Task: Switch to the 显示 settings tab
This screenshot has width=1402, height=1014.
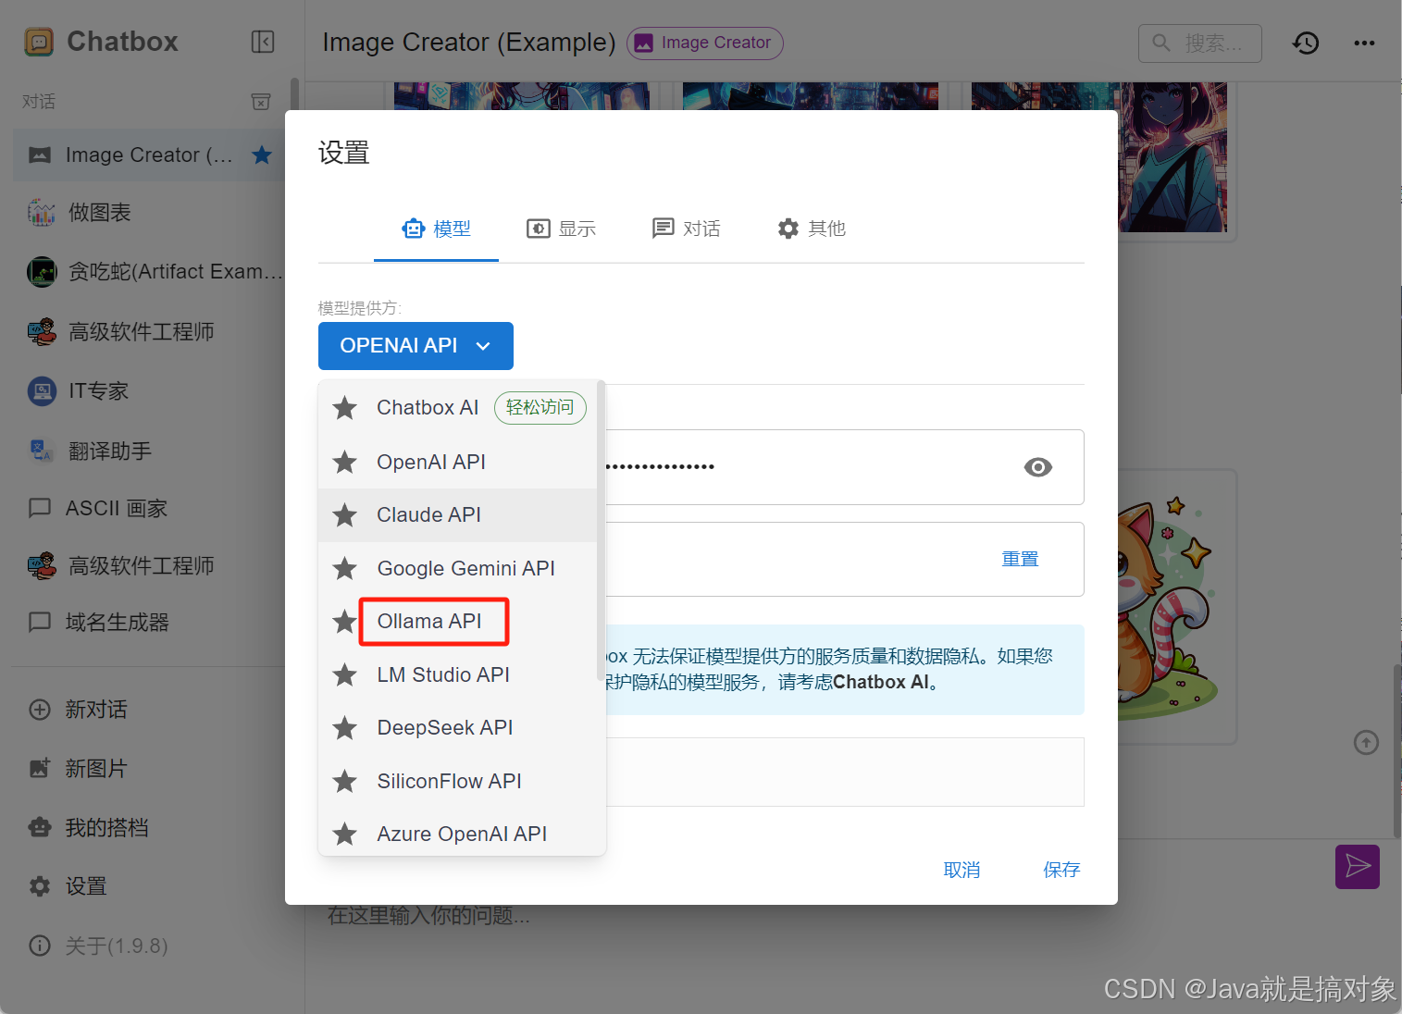Action: tap(561, 229)
